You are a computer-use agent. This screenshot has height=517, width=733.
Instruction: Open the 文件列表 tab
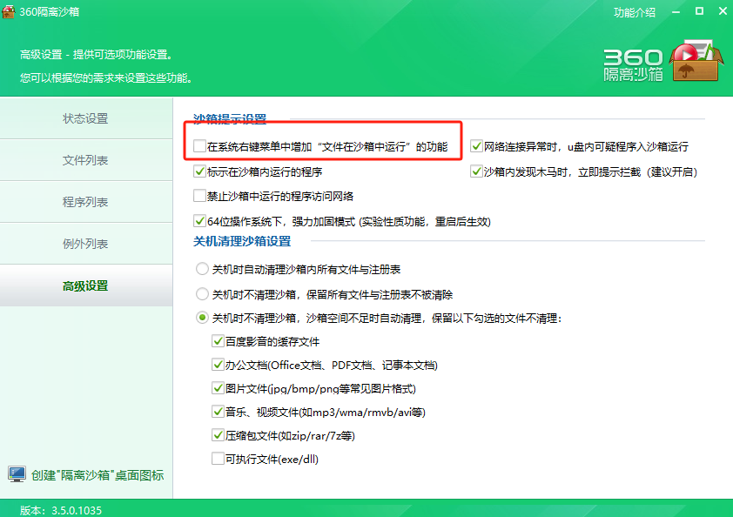(85, 160)
